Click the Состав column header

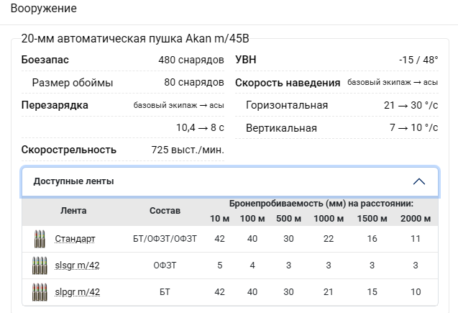pos(165,211)
